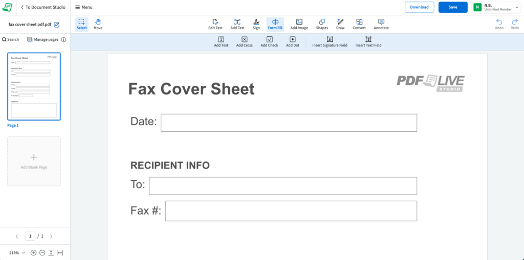
Task: Click Add Blank Page
Action: coord(34,161)
